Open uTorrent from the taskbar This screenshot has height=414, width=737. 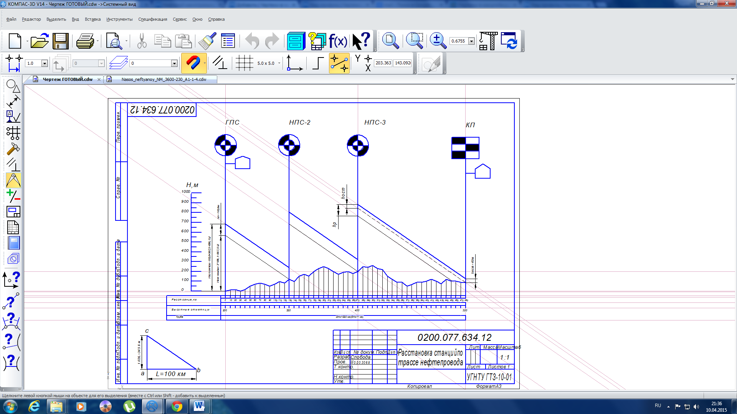tap(129, 406)
